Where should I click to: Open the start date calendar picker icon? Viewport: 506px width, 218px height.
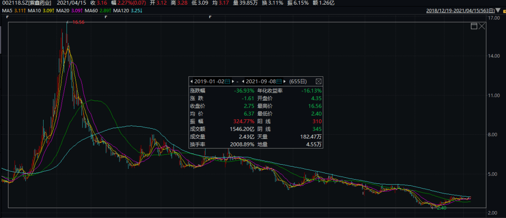pos(227,81)
